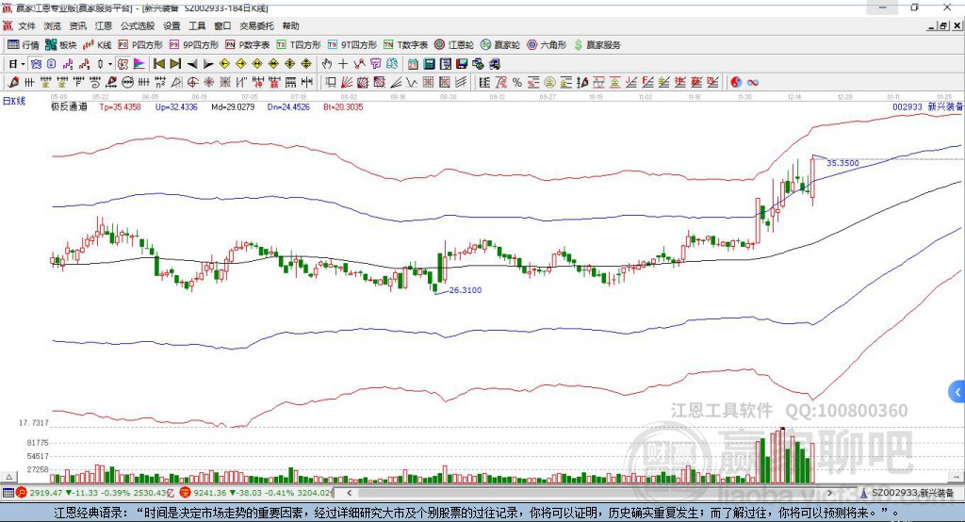
Task: Open the 江恩轮 Gann wheel
Action: click(454, 45)
